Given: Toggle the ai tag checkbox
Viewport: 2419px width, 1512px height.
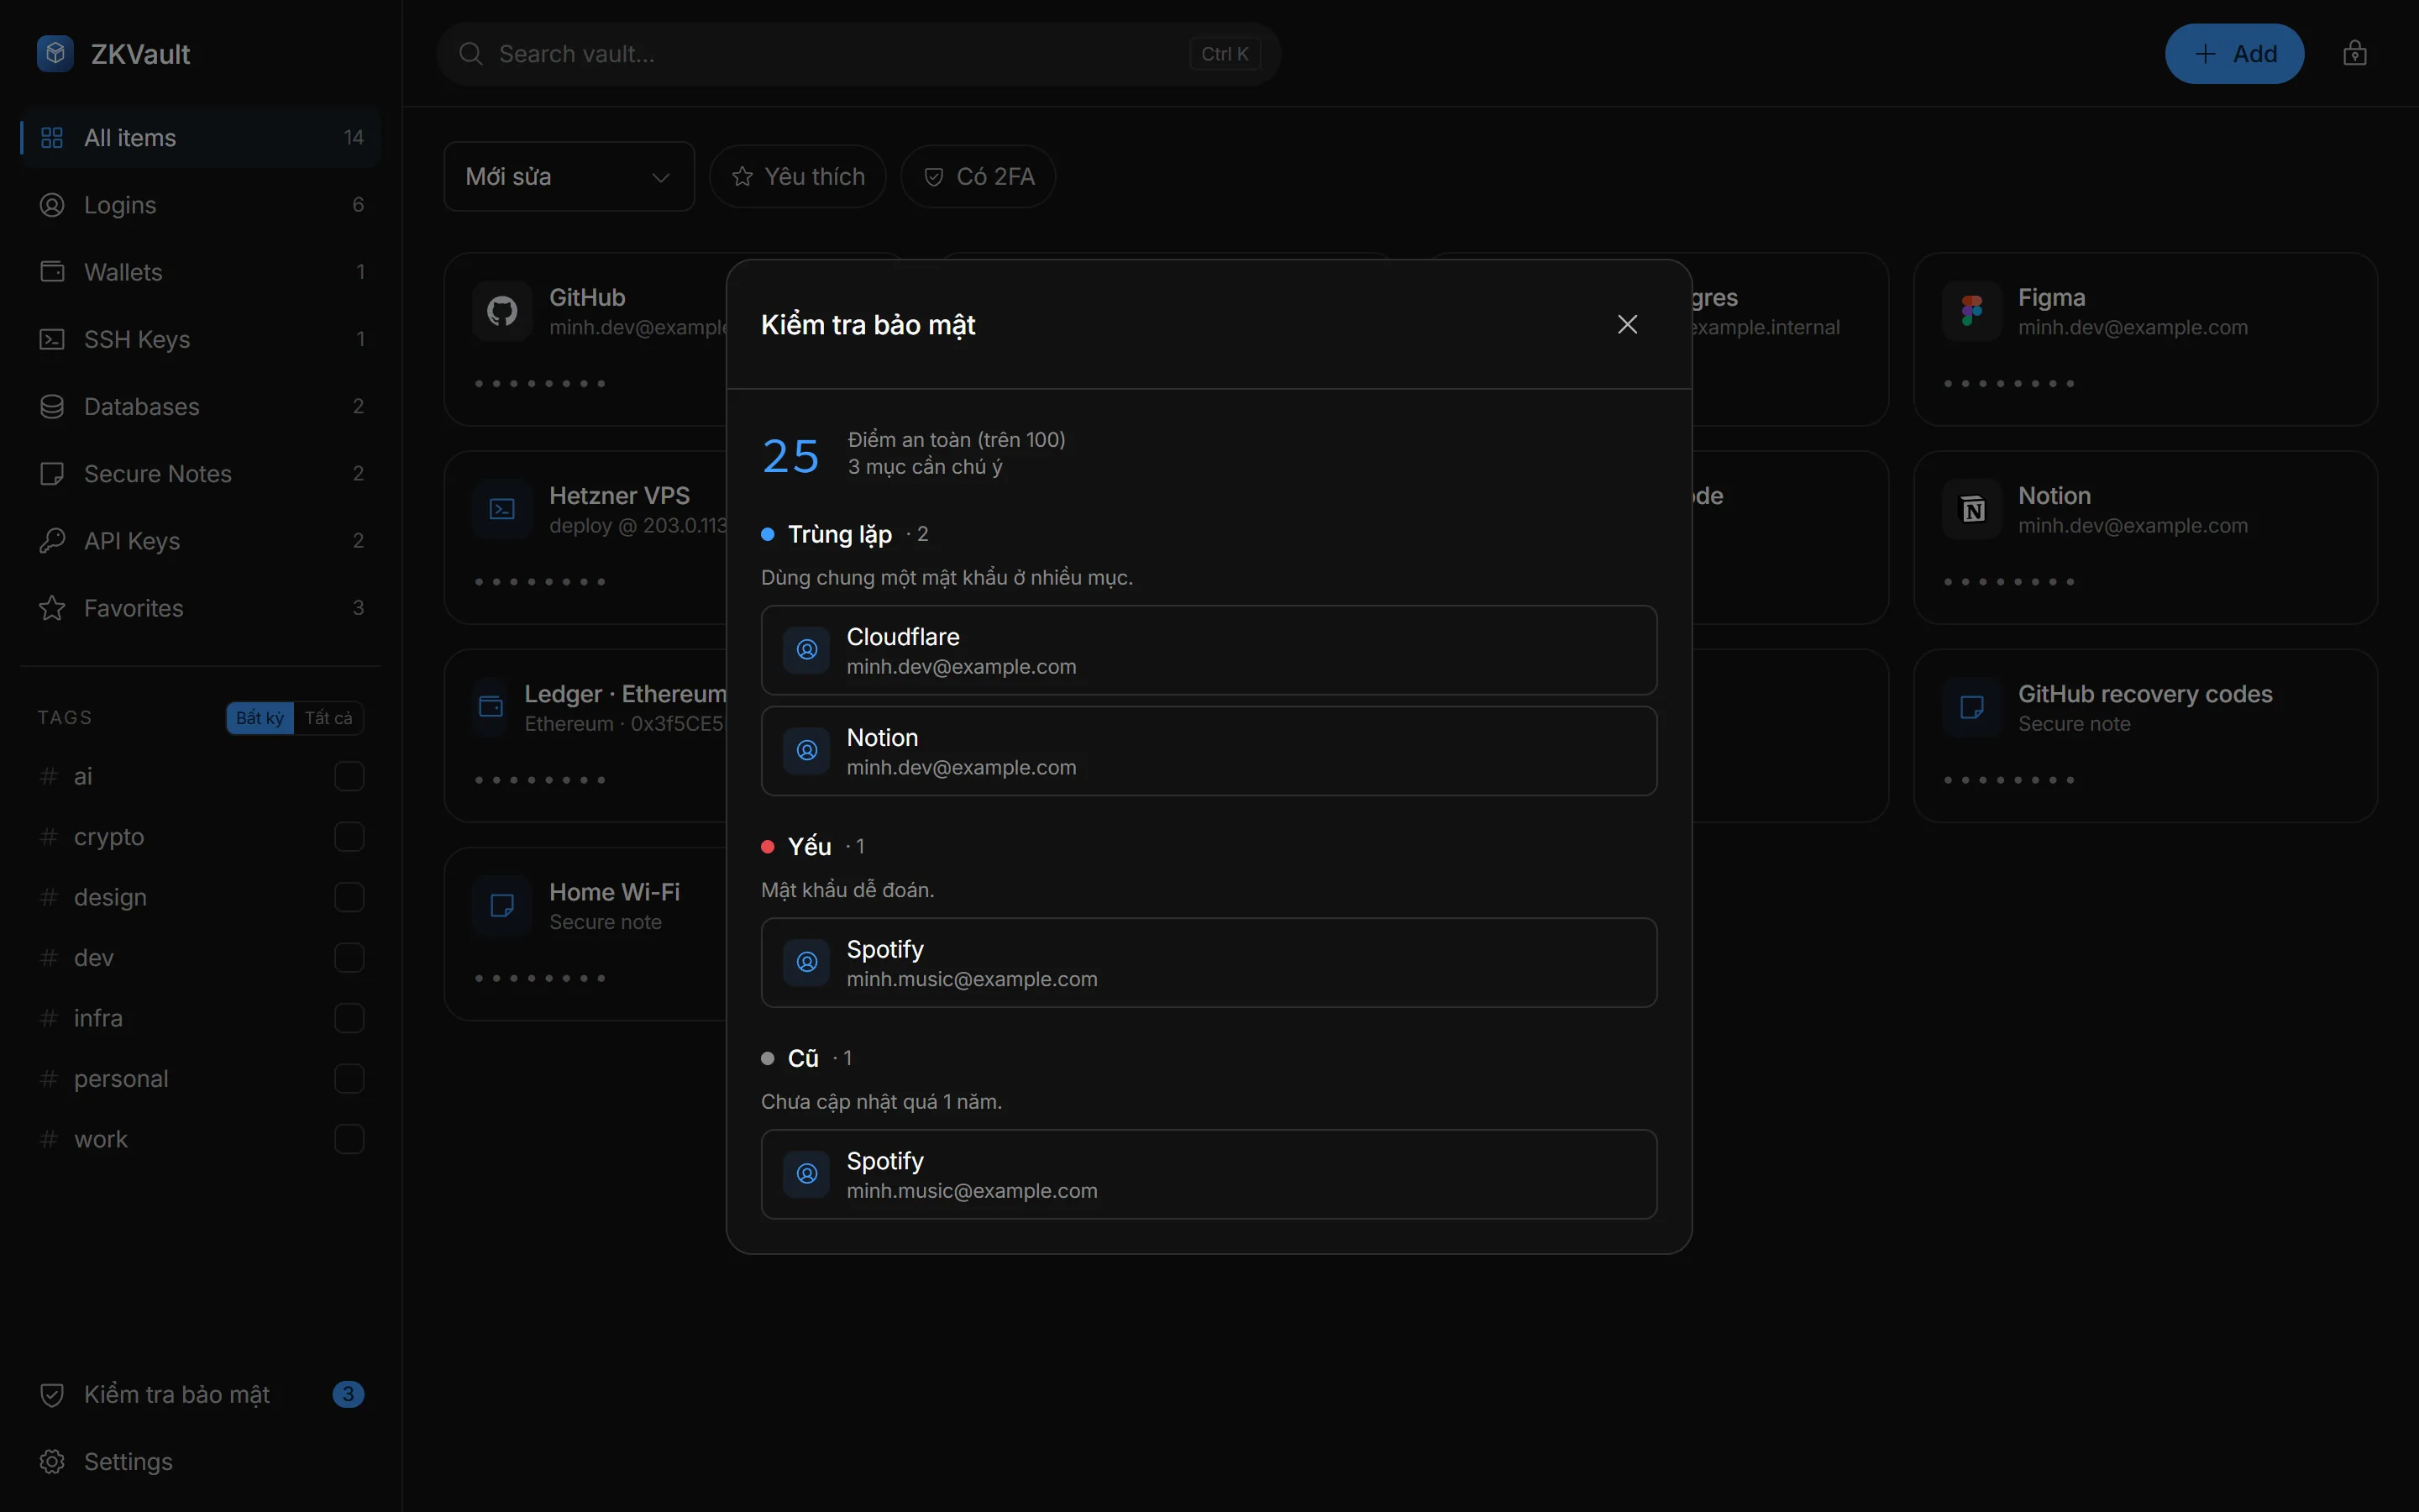Looking at the screenshot, I should click(349, 776).
